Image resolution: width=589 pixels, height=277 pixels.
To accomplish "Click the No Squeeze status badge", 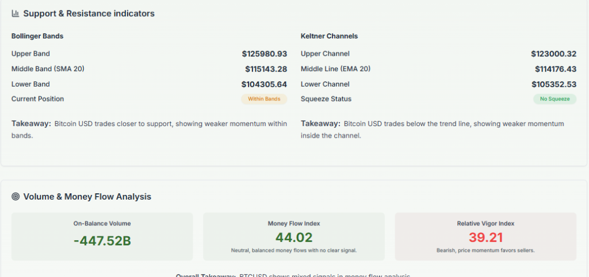I will pyautogui.click(x=554, y=99).
